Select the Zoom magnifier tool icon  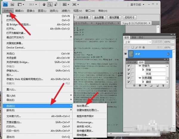[50, 4]
